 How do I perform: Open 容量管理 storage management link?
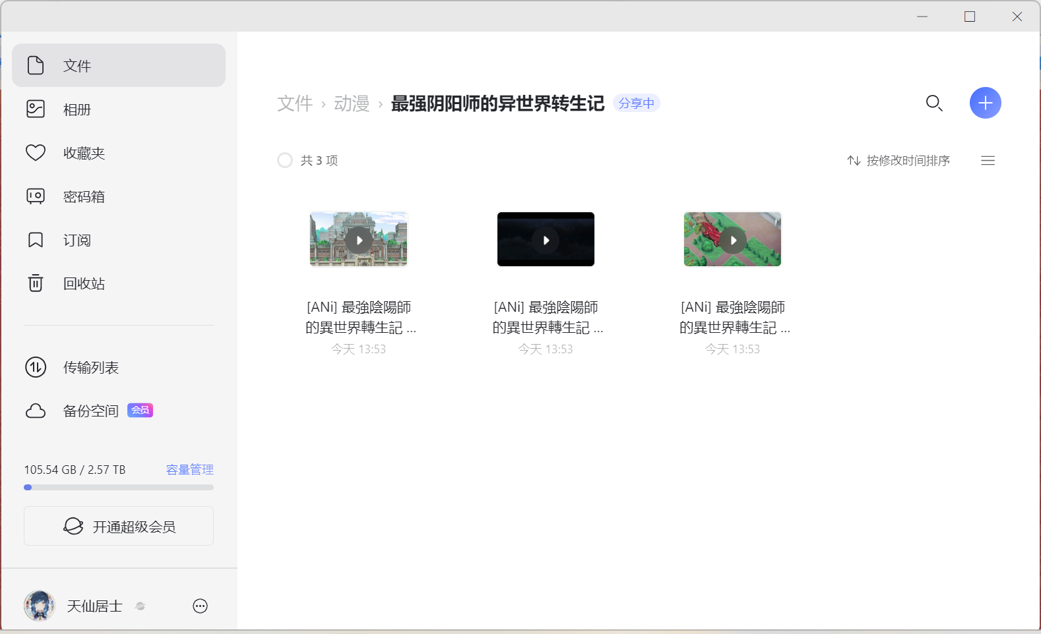[190, 469]
